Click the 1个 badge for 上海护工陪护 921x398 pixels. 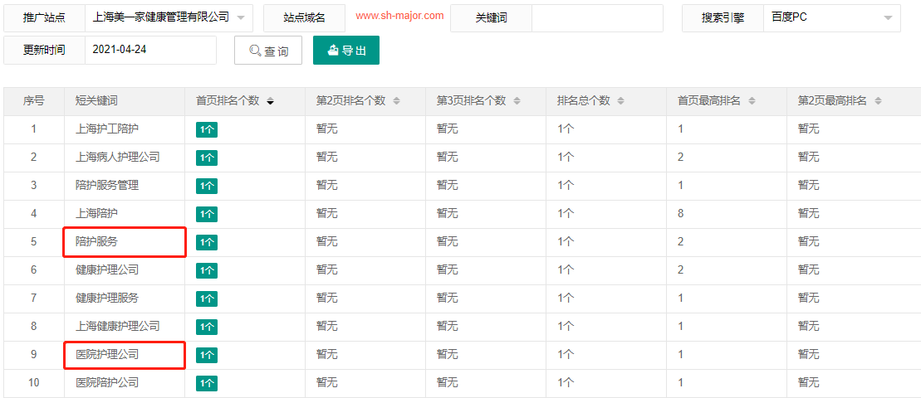(207, 129)
